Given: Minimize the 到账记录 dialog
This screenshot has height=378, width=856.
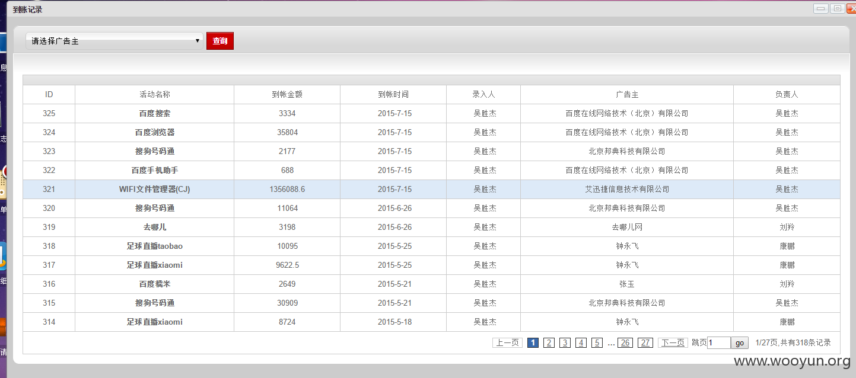Looking at the screenshot, I should (x=821, y=8).
